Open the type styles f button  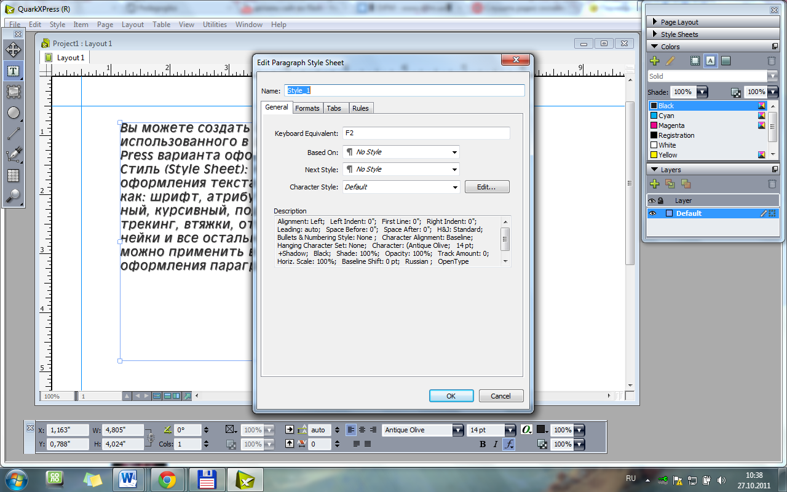tap(508, 444)
